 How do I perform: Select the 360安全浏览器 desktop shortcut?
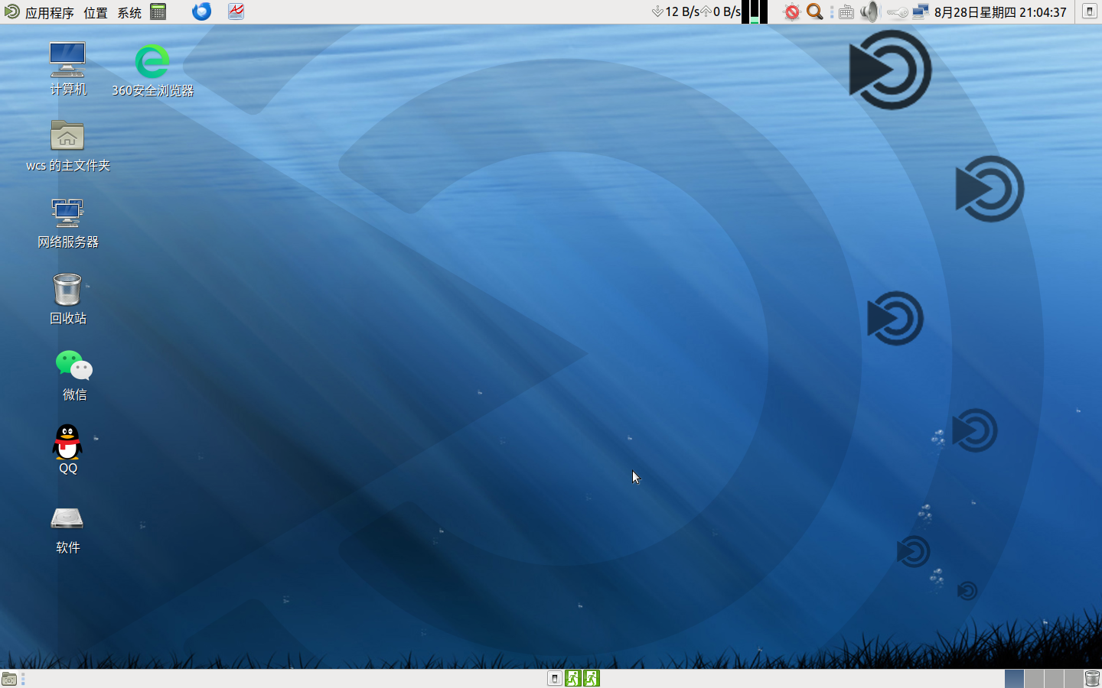(x=152, y=70)
